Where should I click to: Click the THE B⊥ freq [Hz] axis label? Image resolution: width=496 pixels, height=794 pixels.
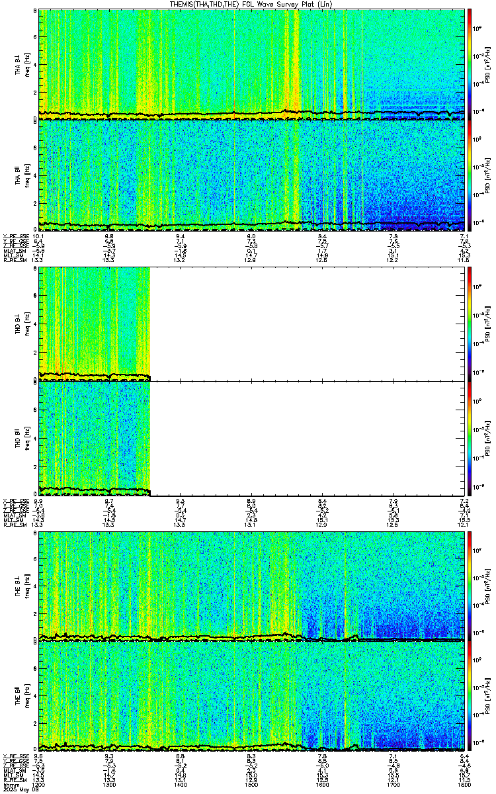27,586
